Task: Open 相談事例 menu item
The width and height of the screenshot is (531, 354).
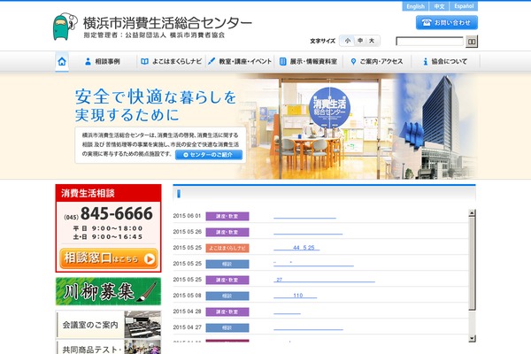Action: (103, 61)
